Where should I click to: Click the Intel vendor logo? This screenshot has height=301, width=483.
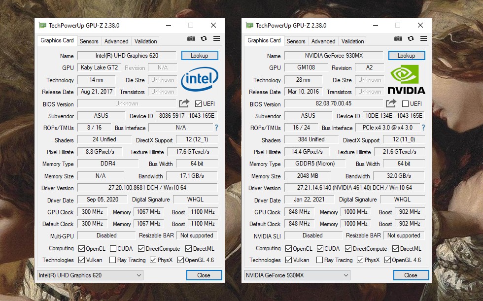tap(199, 80)
